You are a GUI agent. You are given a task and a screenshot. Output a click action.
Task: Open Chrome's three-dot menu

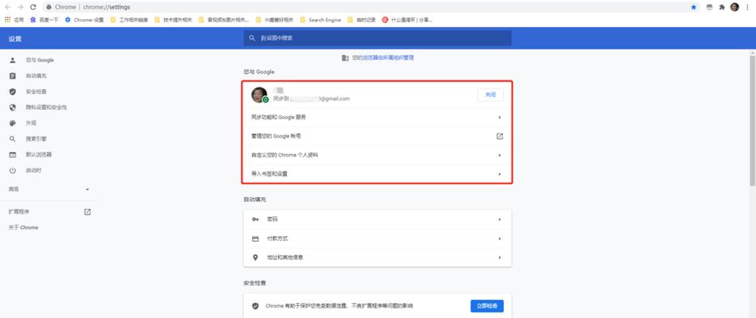(x=747, y=7)
